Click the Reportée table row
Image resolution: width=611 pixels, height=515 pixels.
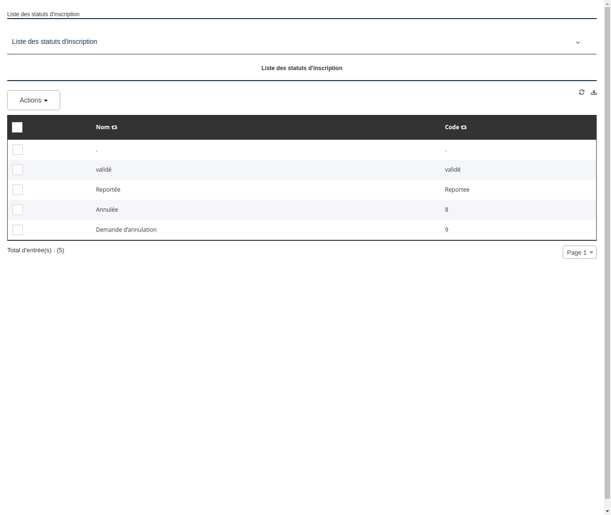[x=108, y=189]
